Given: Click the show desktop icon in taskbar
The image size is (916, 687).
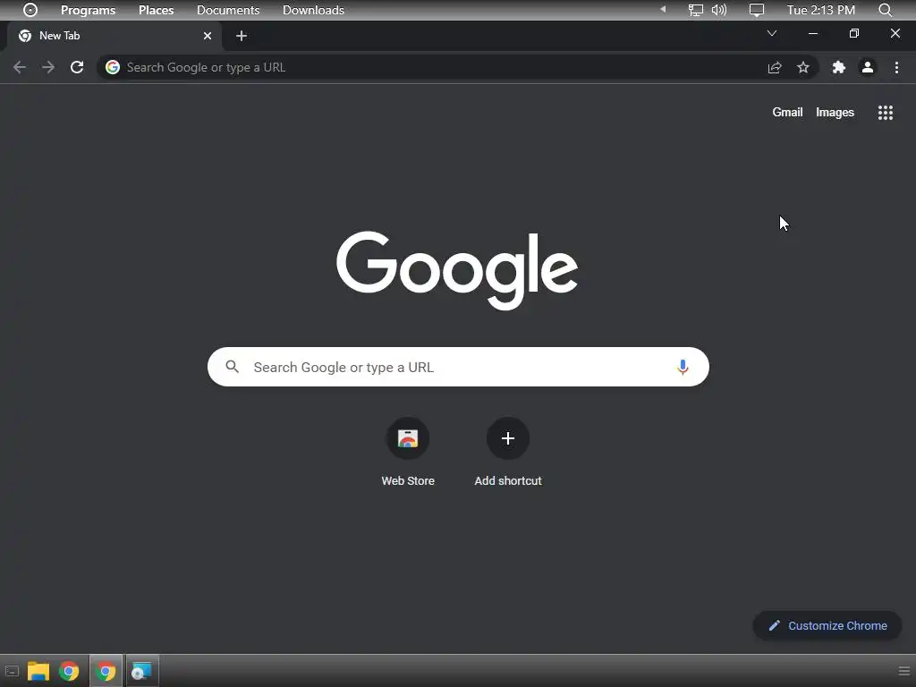Looking at the screenshot, I should (x=12, y=671).
